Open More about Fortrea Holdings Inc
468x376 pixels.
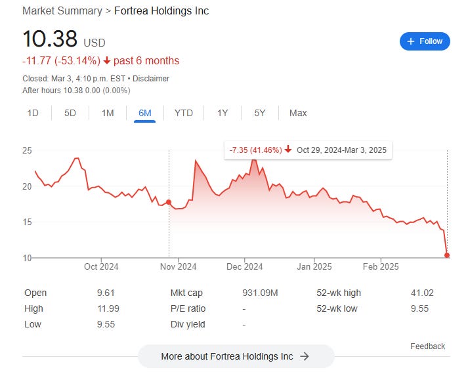tap(236, 356)
